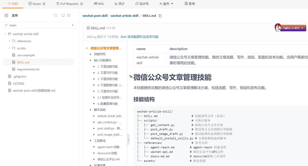Open the 管理 management tab
The width and height of the screenshot is (308, 166).
[x=190, y=4]
